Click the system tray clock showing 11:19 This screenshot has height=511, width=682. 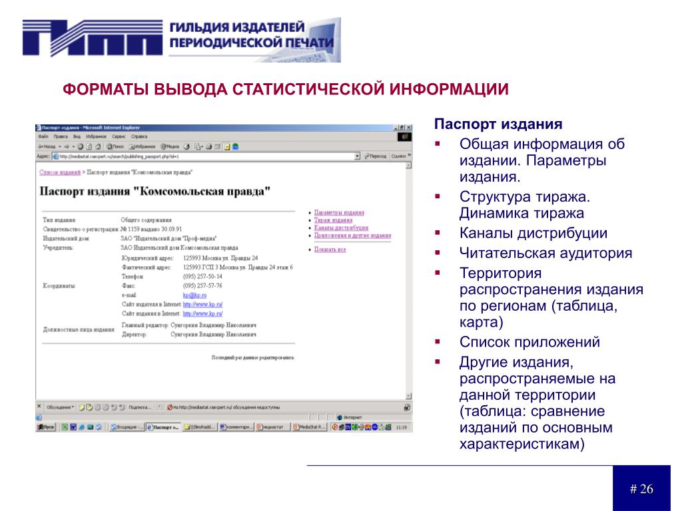pos(402,428)
